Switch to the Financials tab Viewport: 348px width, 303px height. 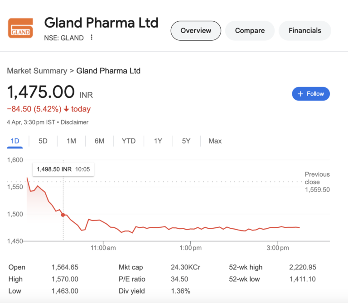[x=305, y=31]
